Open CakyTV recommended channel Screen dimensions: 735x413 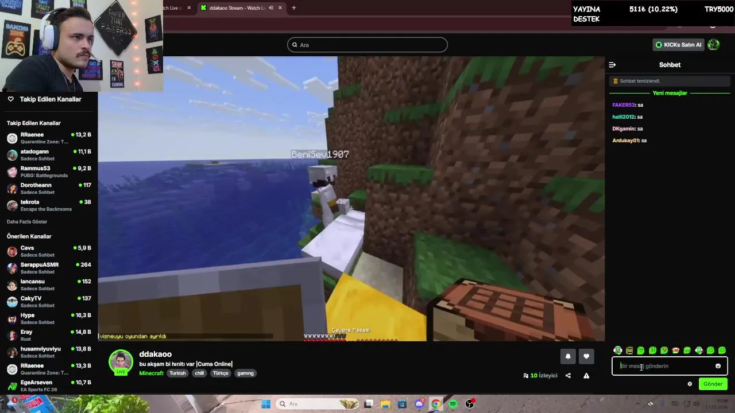(x=49, y=302)
